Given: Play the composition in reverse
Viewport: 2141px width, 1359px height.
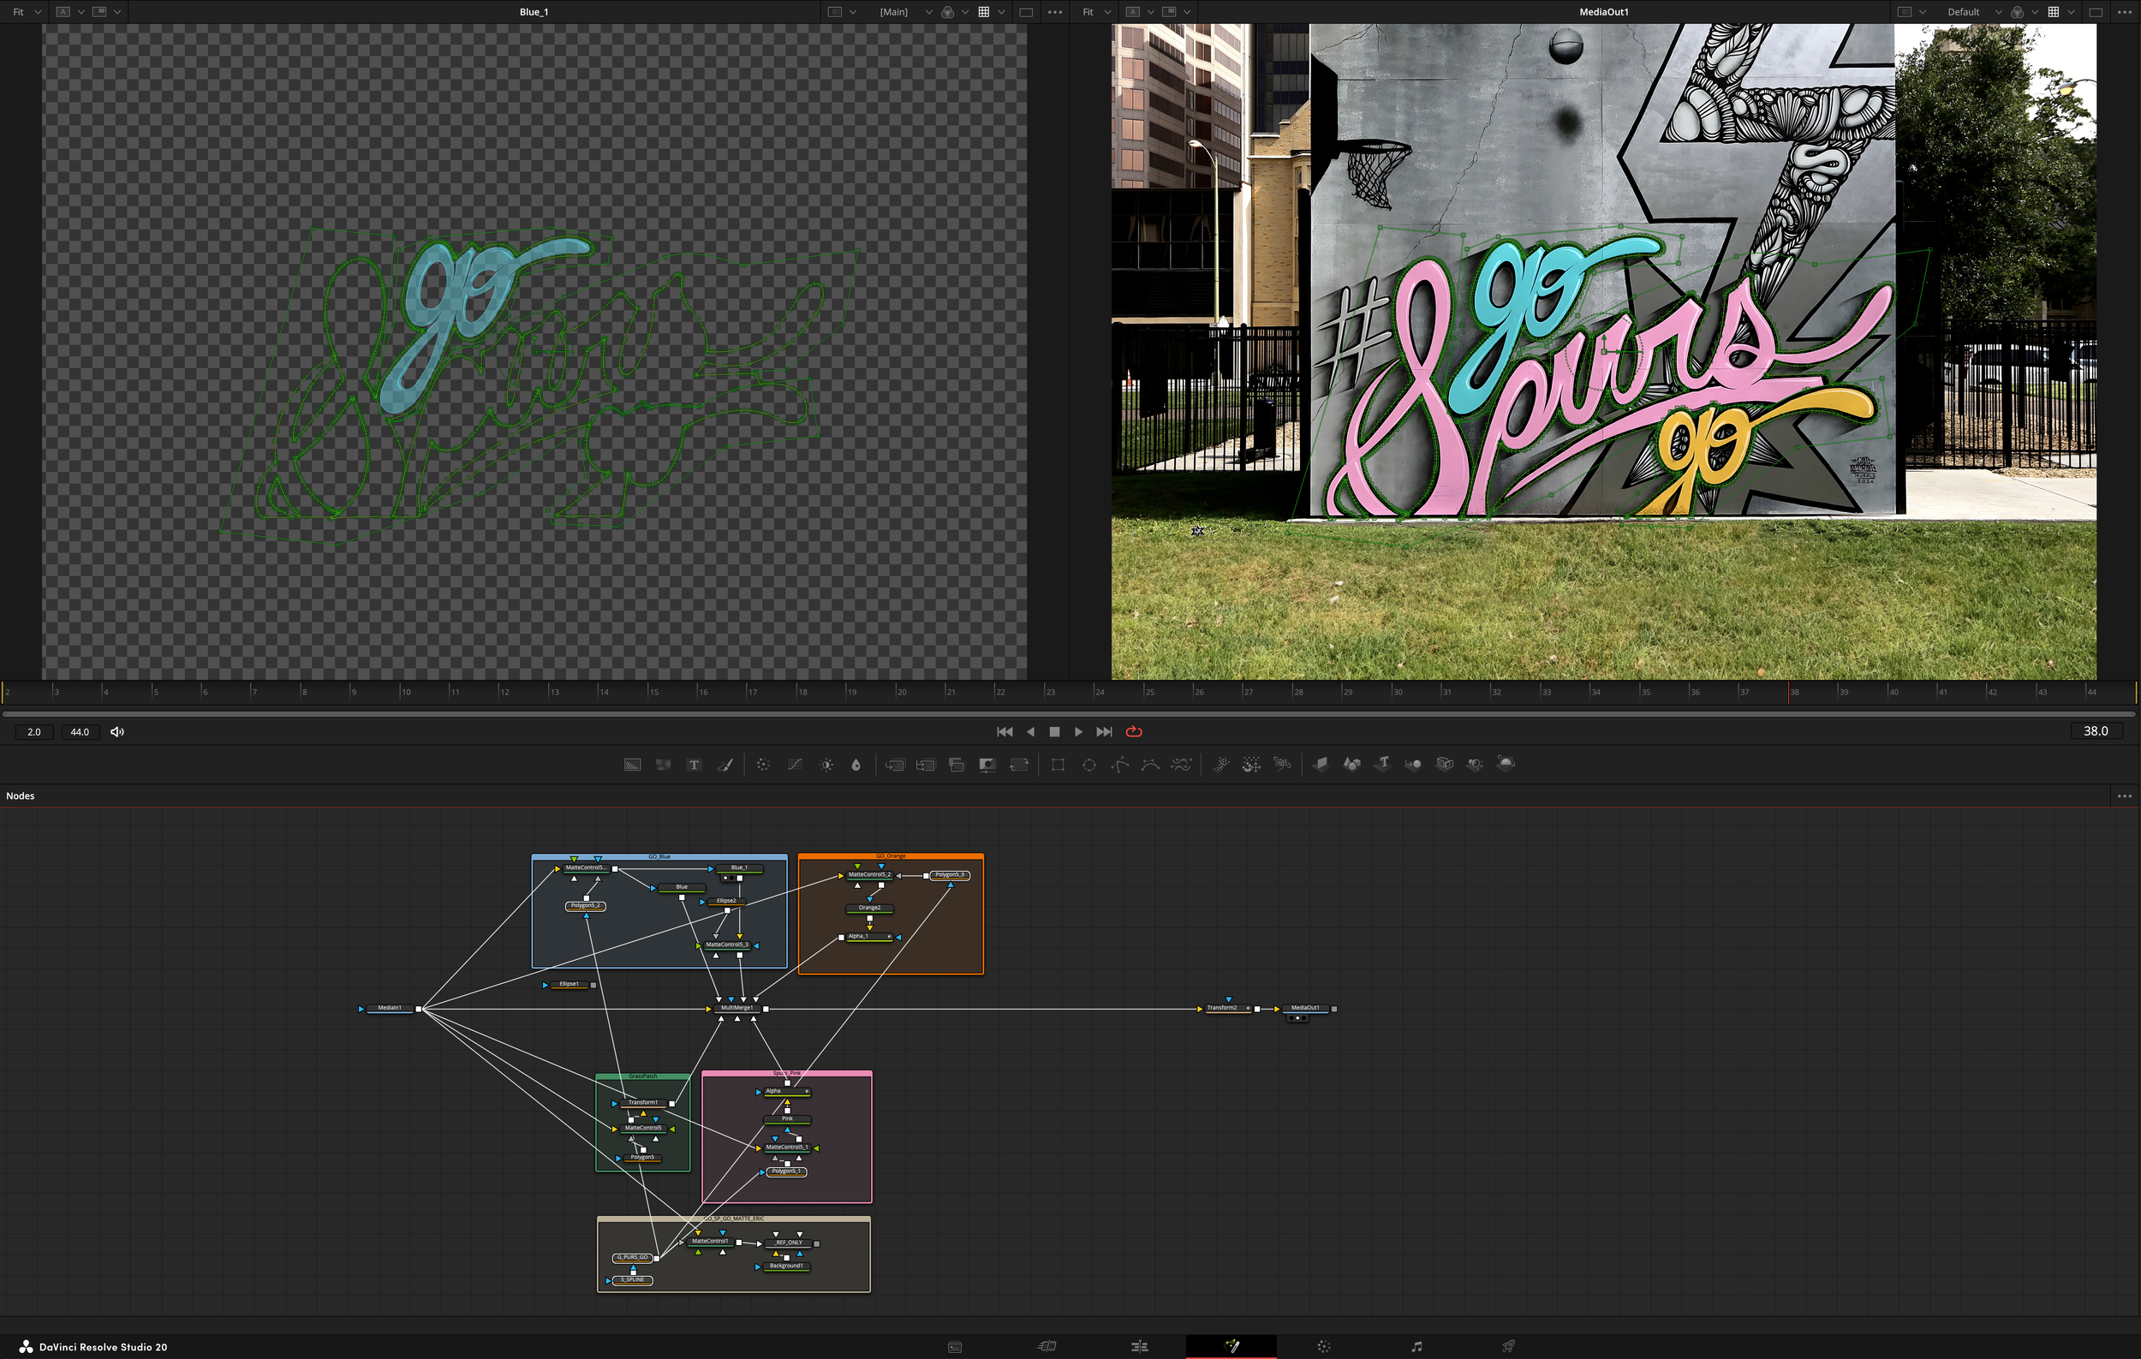Looking at the screenshot, I should pos(1030,731).
